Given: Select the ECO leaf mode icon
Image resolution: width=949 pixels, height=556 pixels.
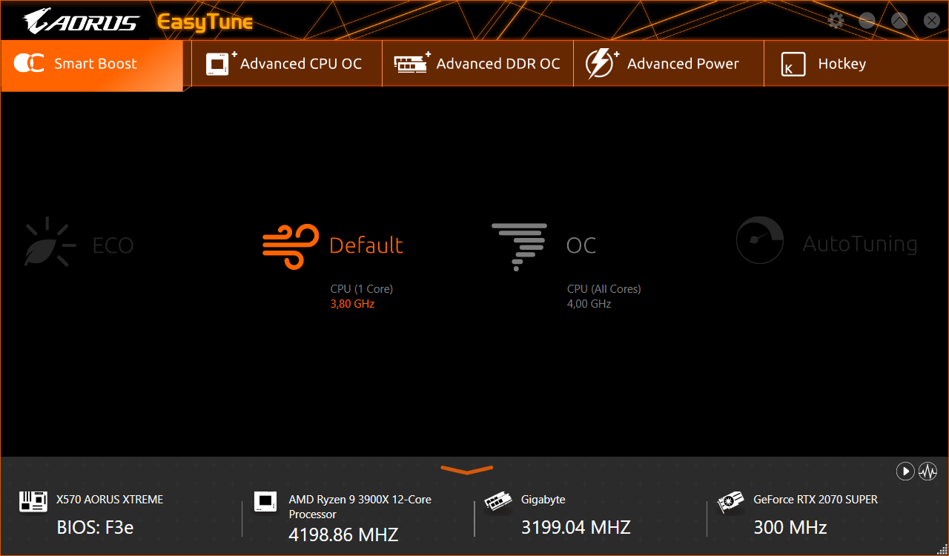Looking at the screenshot, I should tap(50, 242).
